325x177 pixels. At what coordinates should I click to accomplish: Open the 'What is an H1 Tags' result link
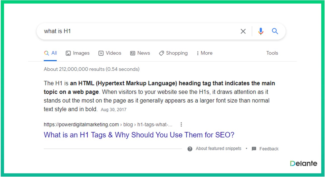coord(139,135)
